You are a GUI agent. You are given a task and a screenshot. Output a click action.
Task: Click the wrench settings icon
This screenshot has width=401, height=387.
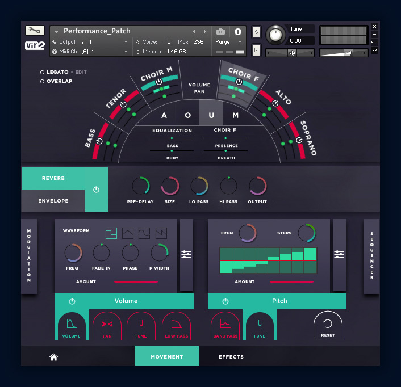tap(35, 31)
